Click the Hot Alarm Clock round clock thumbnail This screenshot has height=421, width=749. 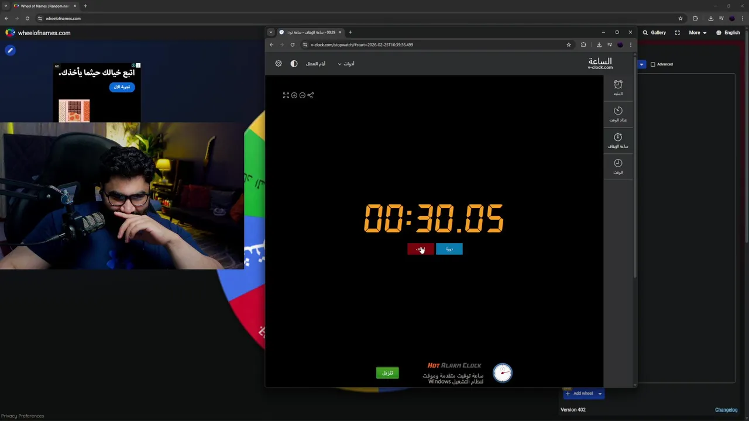tap(502, 373)
